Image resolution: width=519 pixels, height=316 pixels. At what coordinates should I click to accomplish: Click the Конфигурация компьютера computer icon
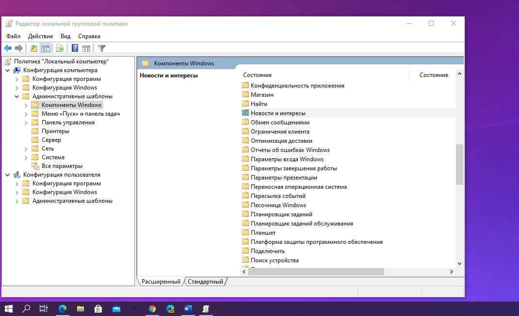click(x=17, y=70)
